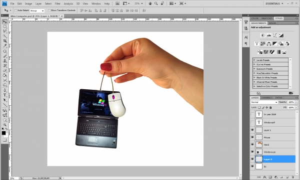Open layer style fx menu
The width and height of the screenshot is (300, 180).
pos(264,178)
